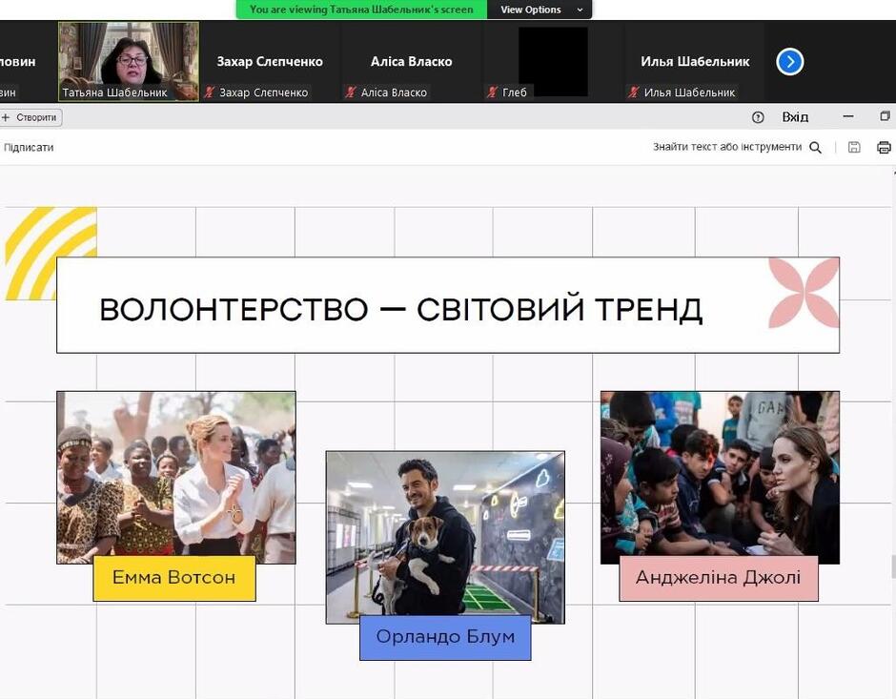Open the View Options dropdown
The width and height of the screenshot is (896, 699).
540,10
